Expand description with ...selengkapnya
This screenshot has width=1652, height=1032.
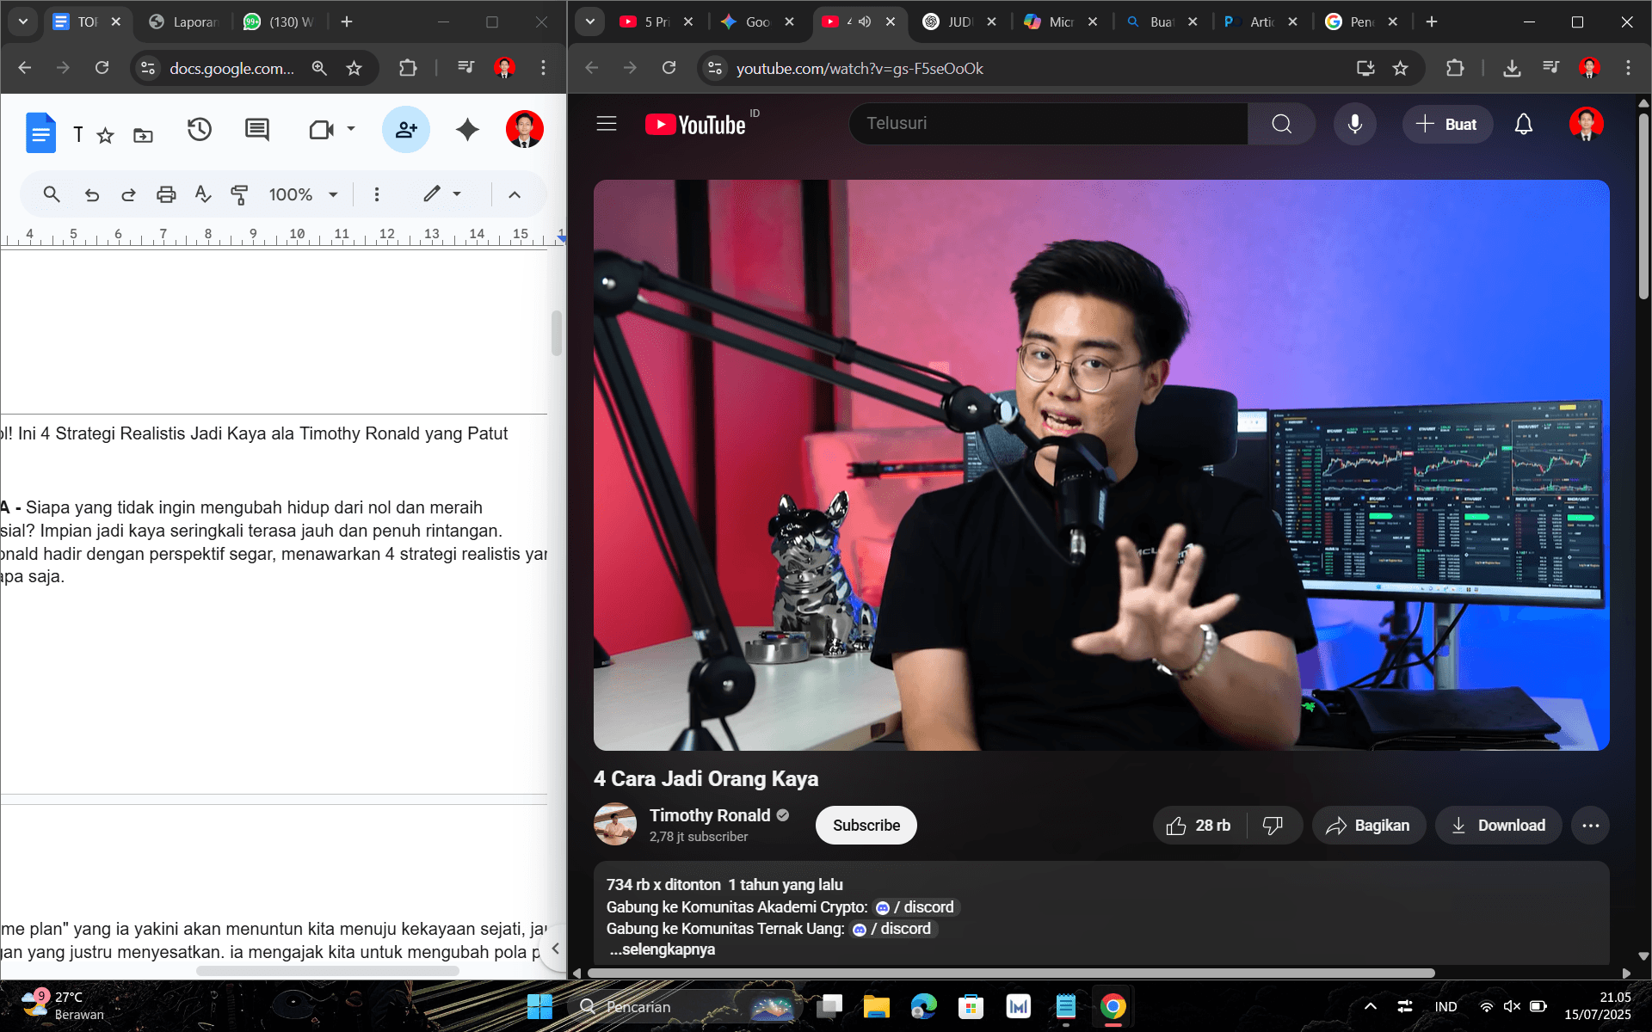(x=662, y=949)
